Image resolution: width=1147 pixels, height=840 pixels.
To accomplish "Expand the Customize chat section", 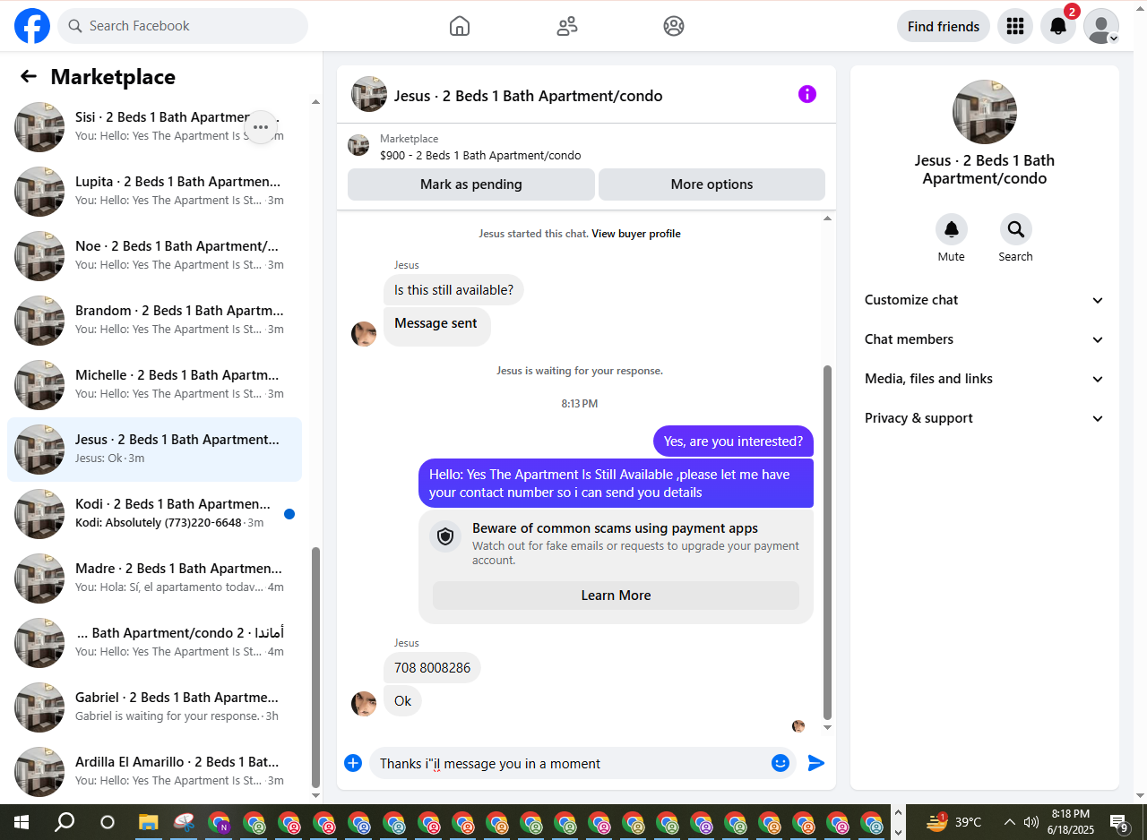I will tap(985, 300).
